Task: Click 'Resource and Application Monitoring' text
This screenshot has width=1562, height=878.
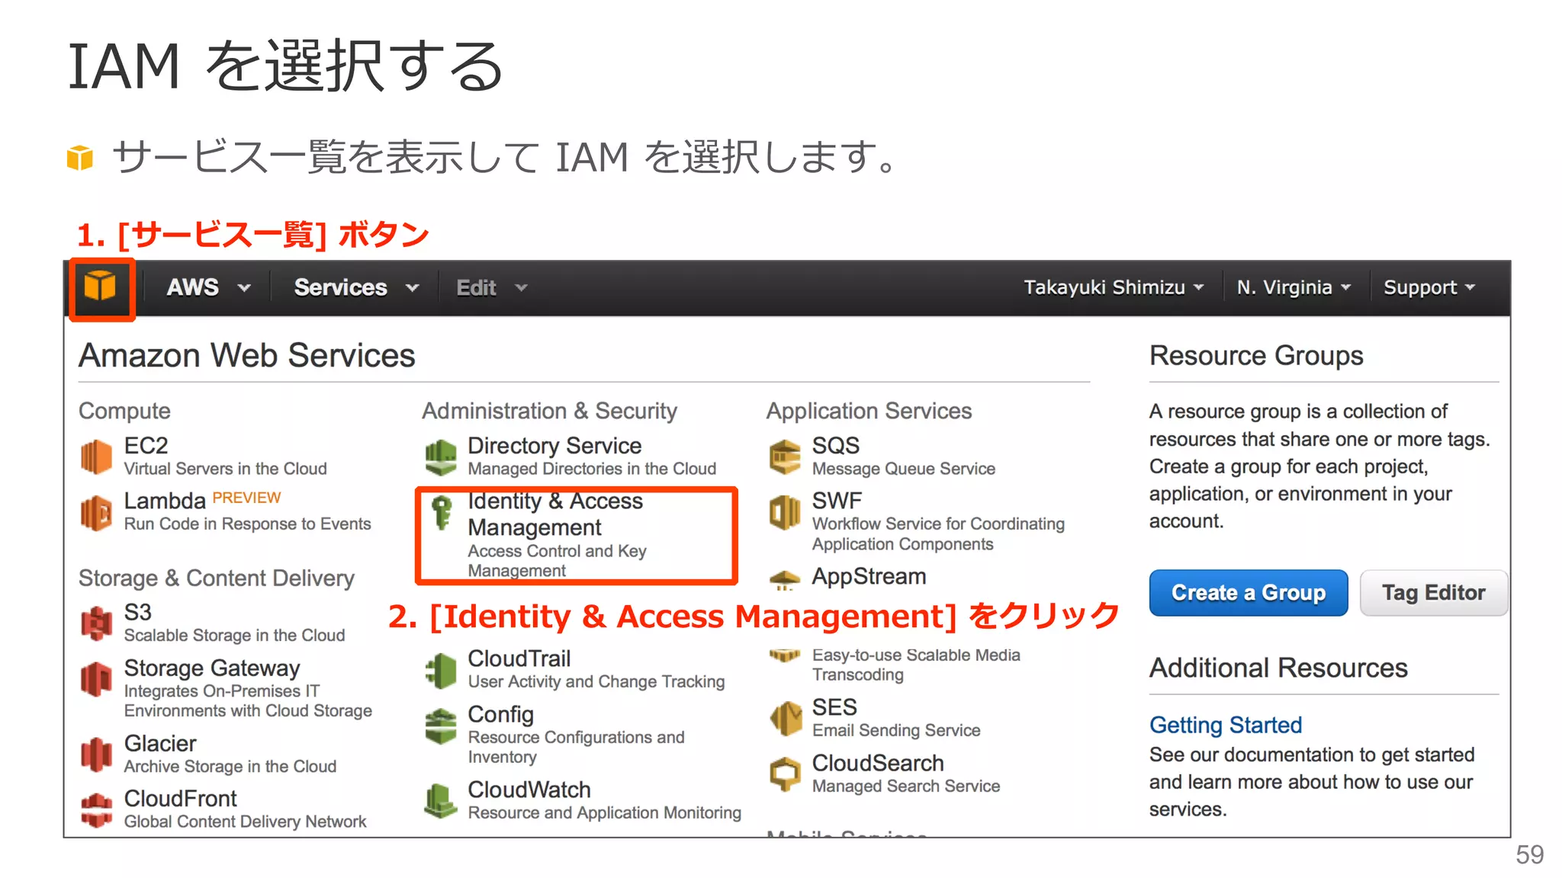Action: [605, 813]
